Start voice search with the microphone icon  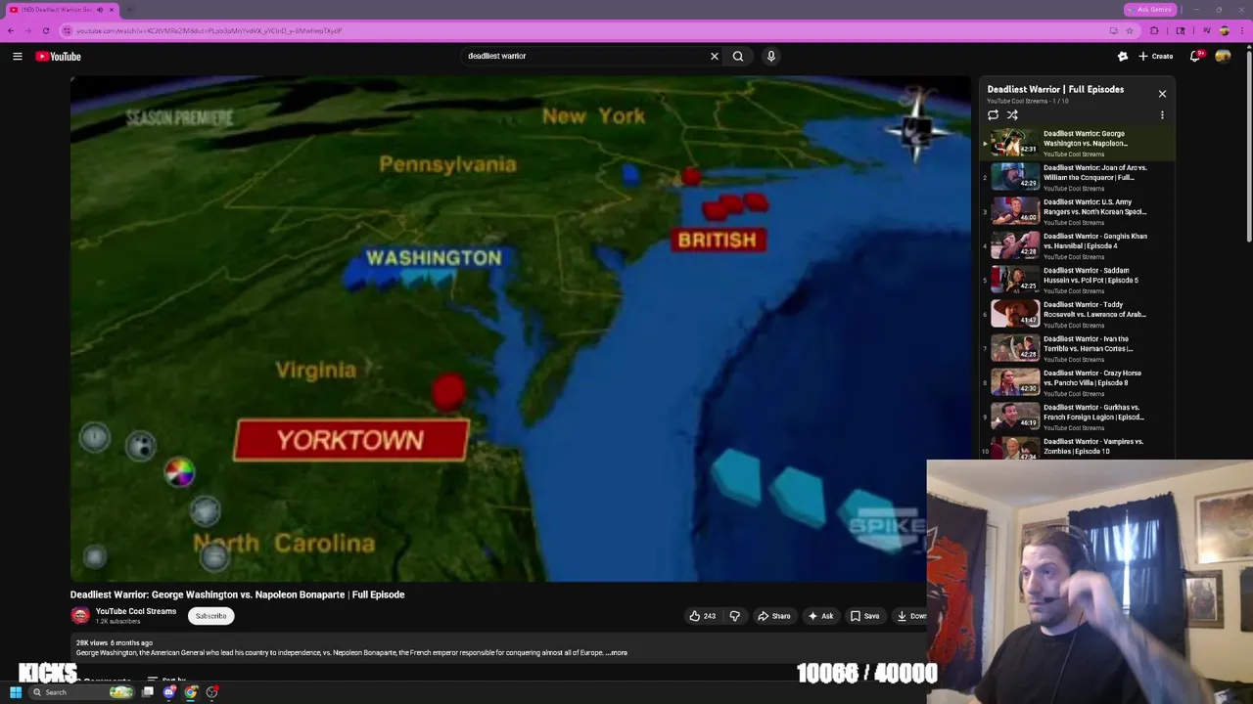click(x=771, y=57)
